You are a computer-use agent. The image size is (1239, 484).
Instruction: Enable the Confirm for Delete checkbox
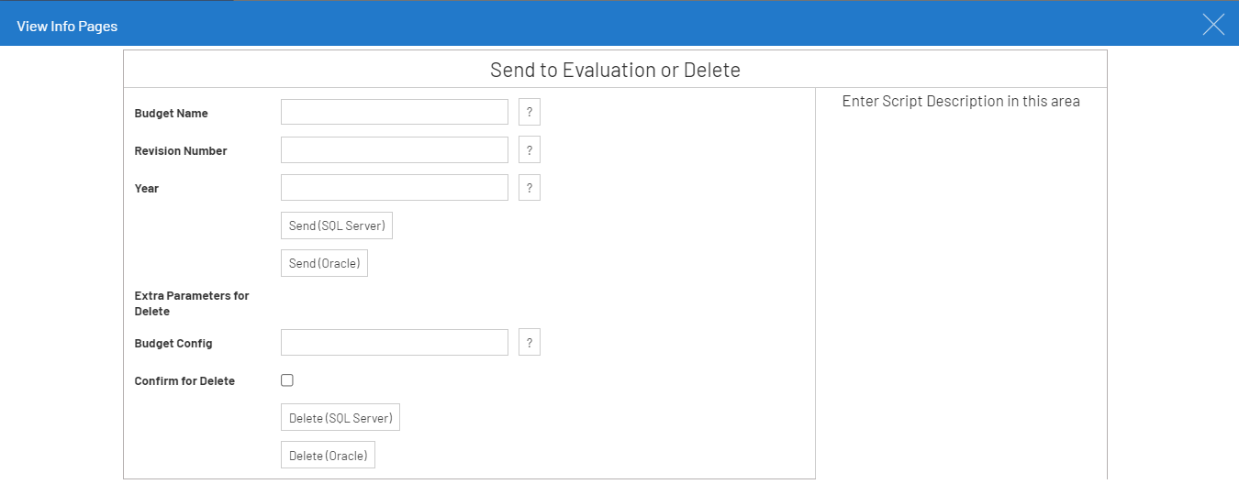tap(287, 380)
